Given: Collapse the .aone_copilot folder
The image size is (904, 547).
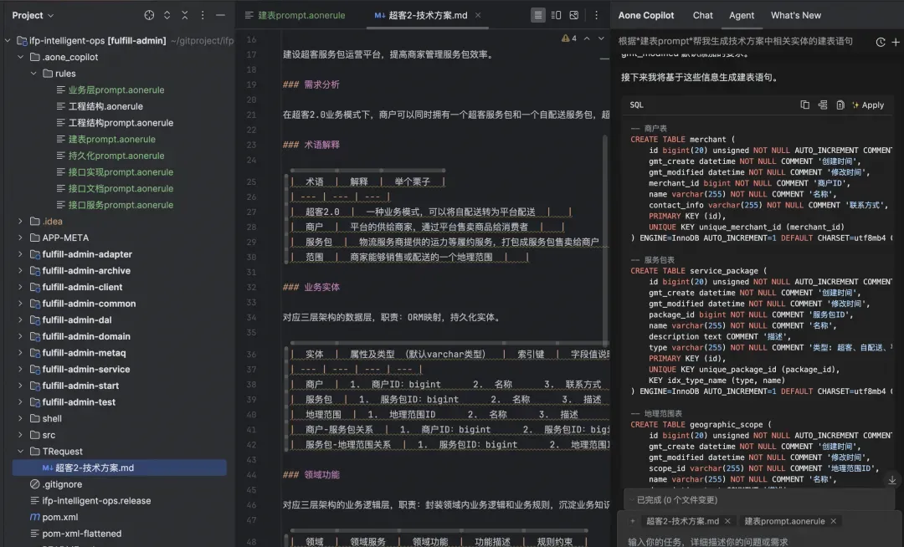Looking at the screenshot, I should click(21, 57).
